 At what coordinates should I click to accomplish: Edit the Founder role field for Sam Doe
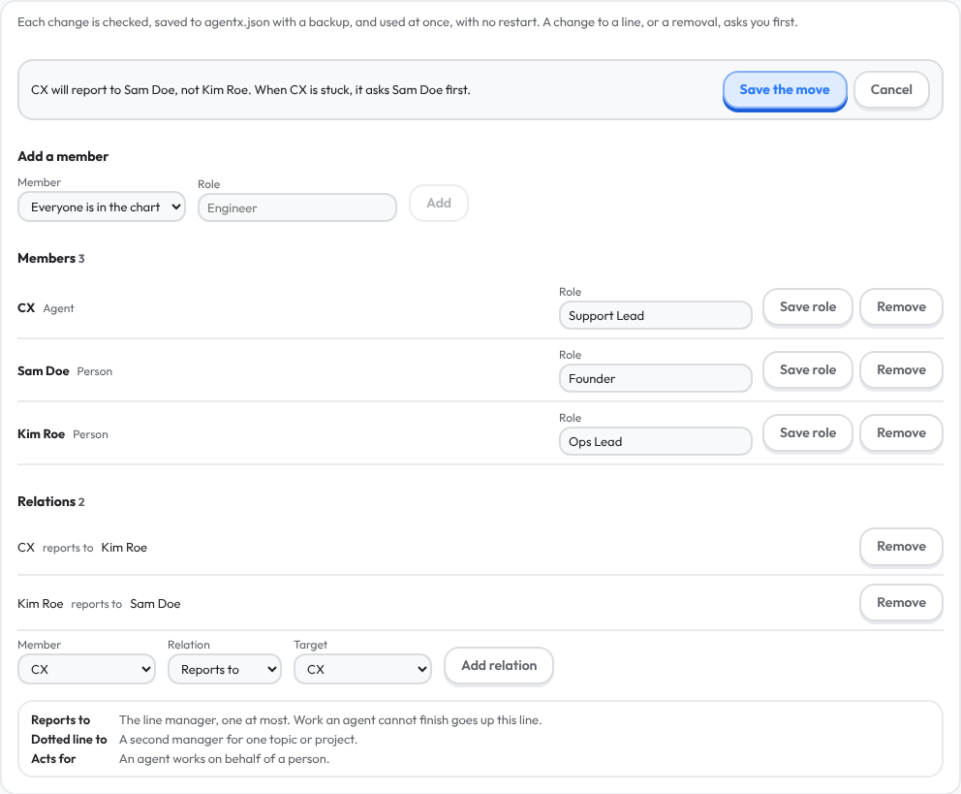(x=655, y=379)
